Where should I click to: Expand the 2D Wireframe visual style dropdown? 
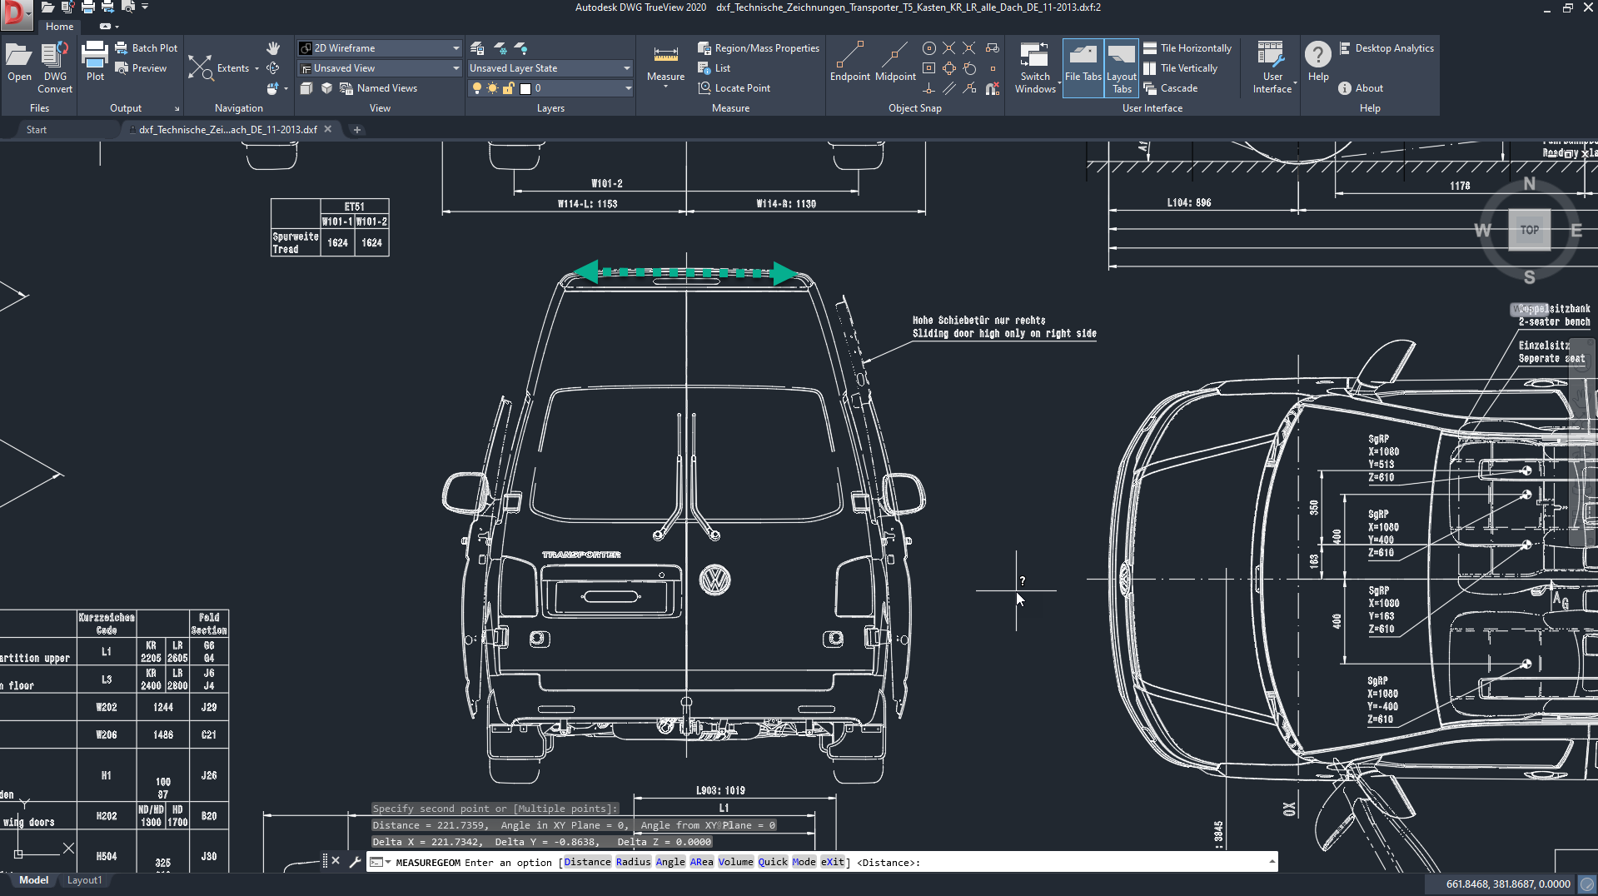tap(456, 48)
